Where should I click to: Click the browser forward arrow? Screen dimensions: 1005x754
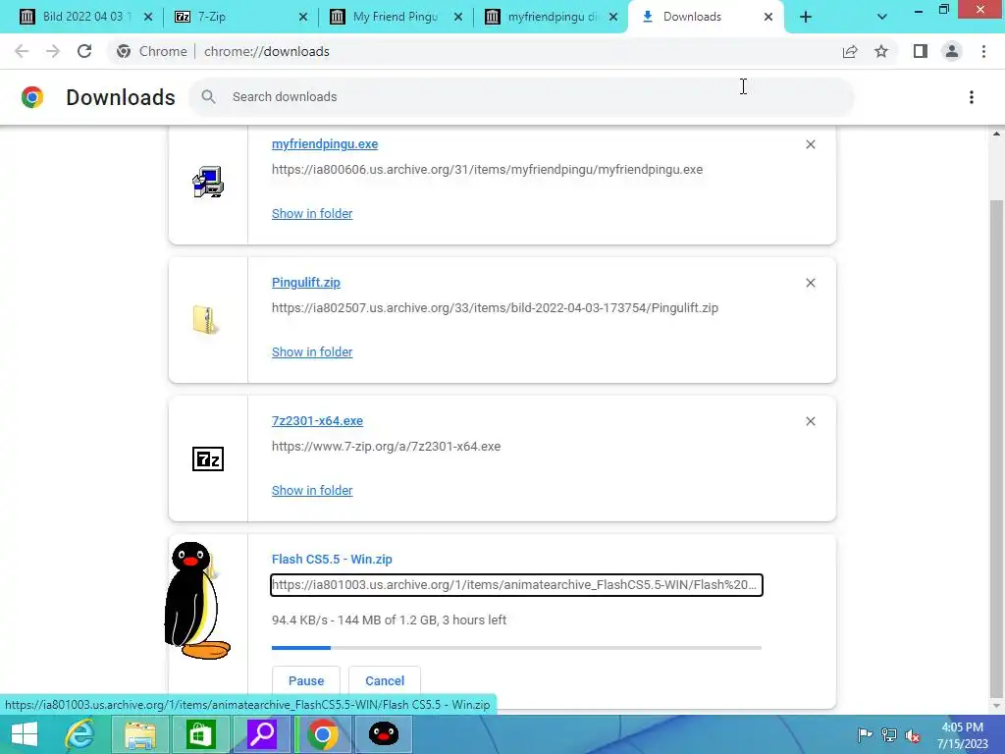click(x=53, y=51)
